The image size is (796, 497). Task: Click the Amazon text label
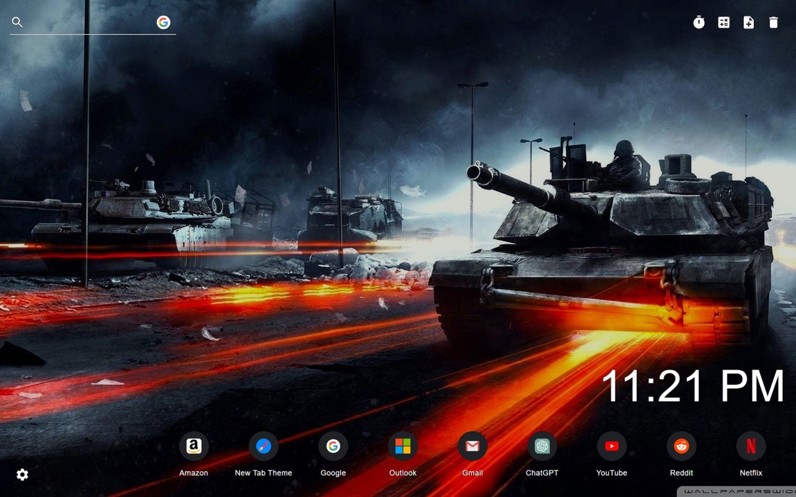coord(194,473)
